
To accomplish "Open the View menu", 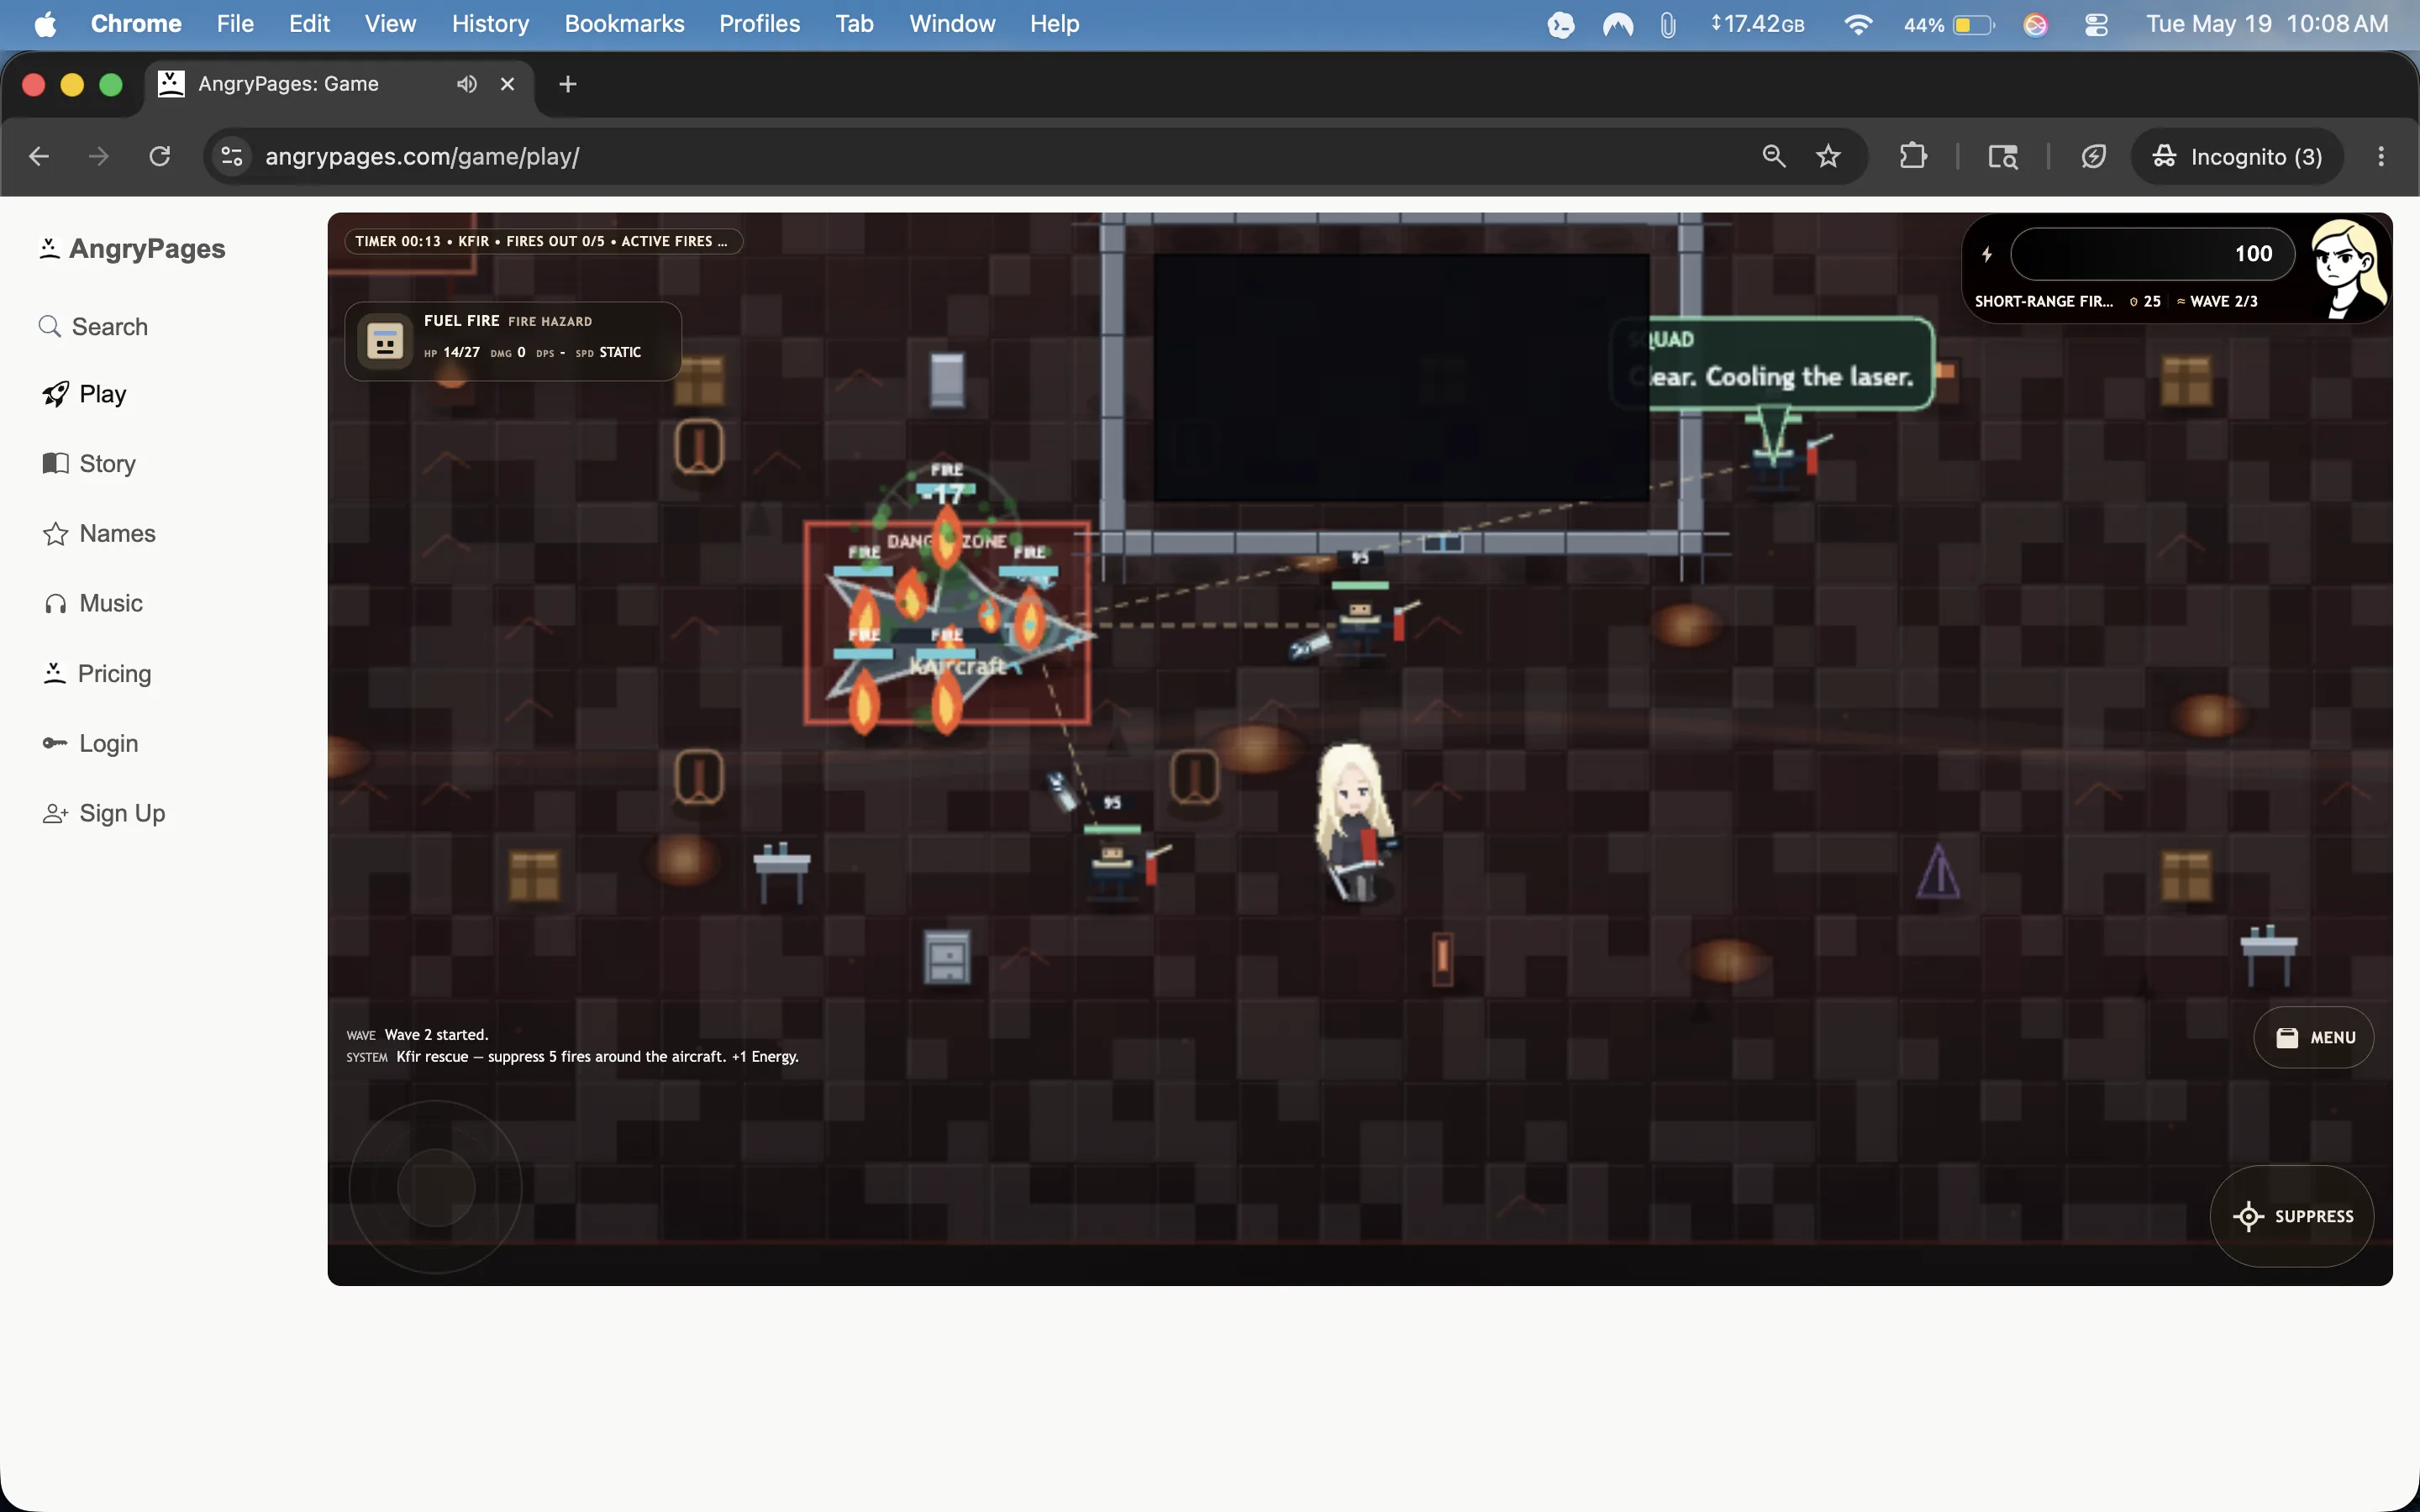I will pyautogui.click(x=390, y=23).
